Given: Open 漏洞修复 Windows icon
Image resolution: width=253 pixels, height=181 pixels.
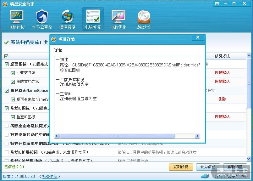Looking at the screenshot, I should pyautogui.click(x=68, y=17).
